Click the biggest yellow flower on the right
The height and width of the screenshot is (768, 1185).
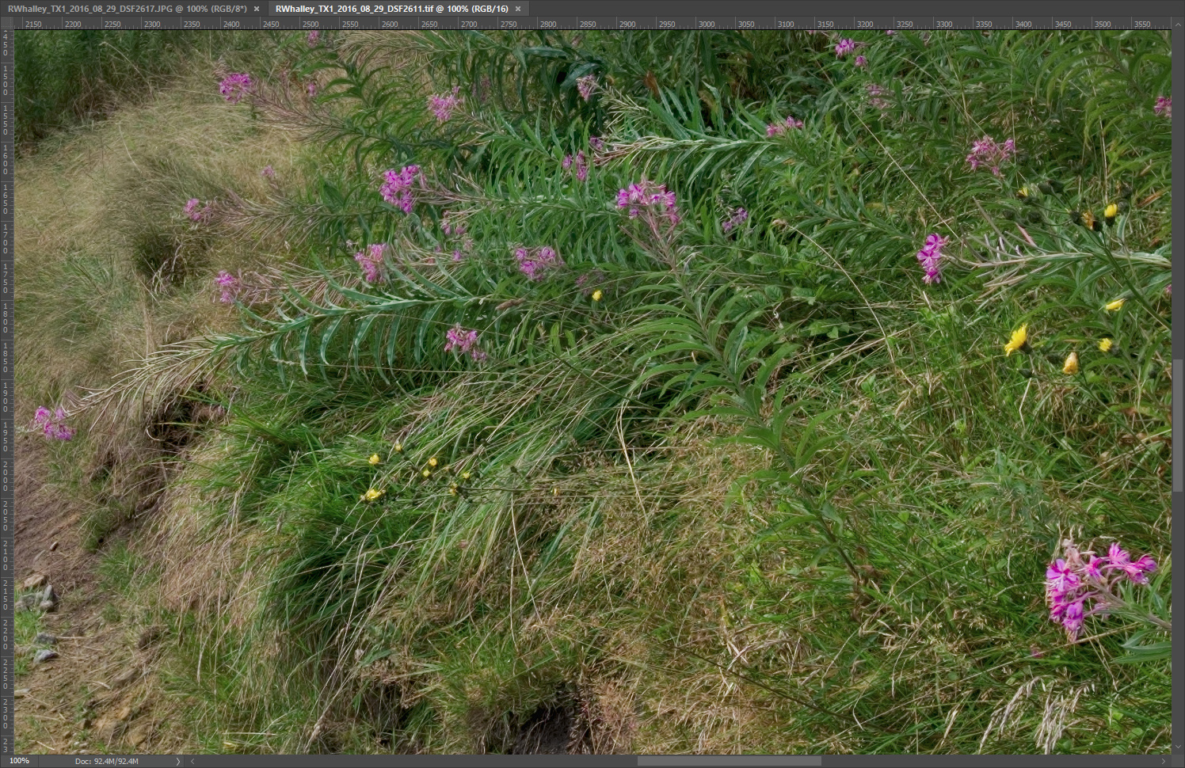1016,340
